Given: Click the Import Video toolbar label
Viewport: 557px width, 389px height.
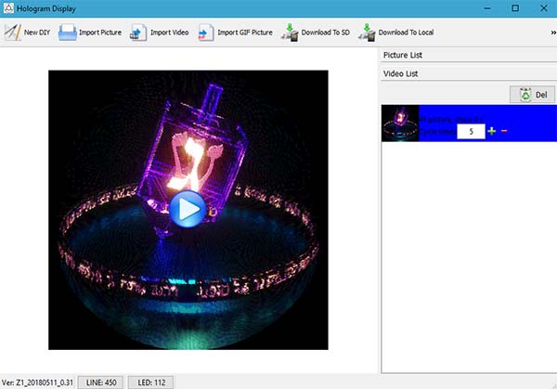Looking at the screenshot, I should [170, 32].
